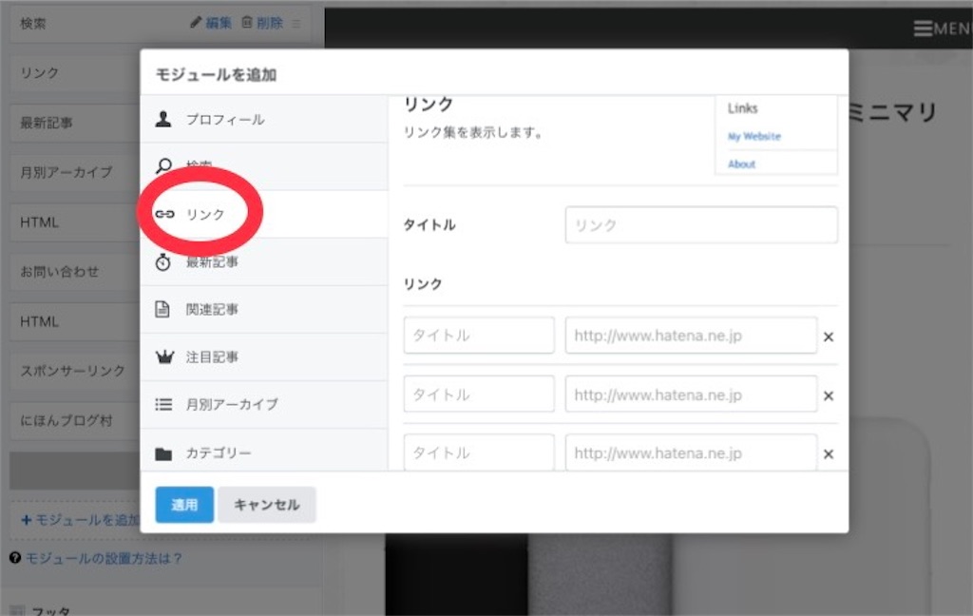Choose the 注目記事 module
Image resolution: width=973 pixels, height=616 pixels.
coord(264,357)
